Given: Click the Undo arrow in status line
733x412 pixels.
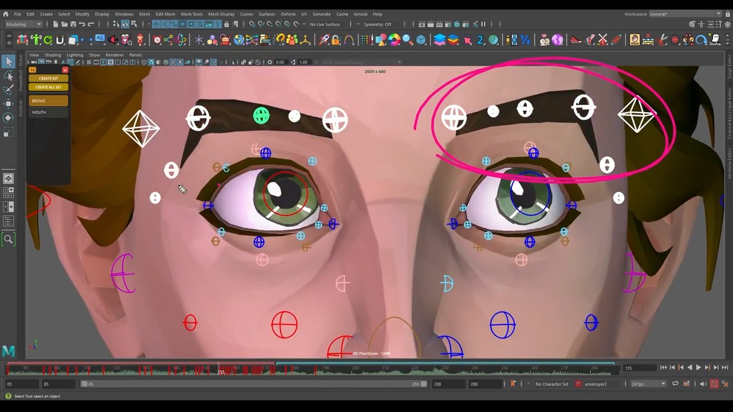Looking at the screenshot, I should pyautogui.click(x=82, y=24).
